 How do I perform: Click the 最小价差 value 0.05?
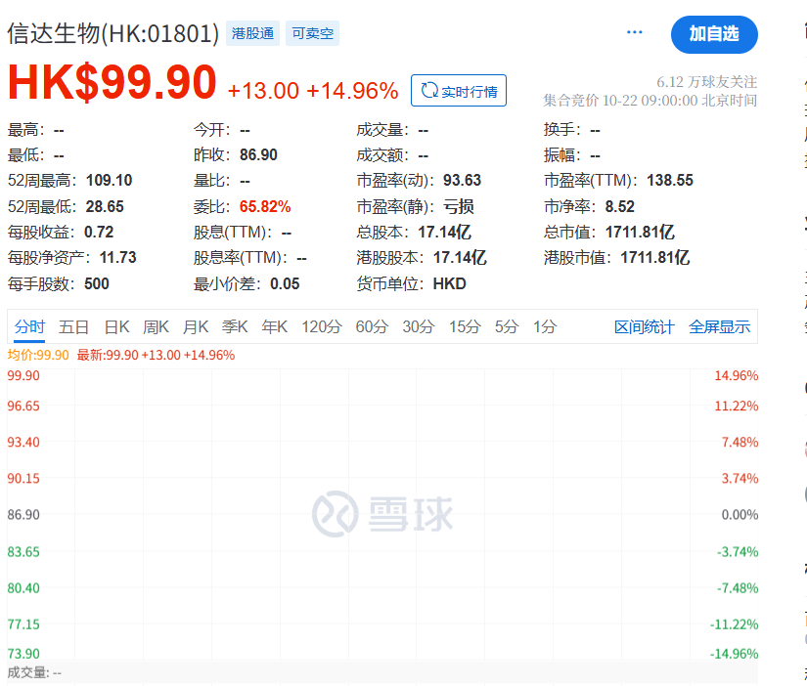tap(285, 283)
